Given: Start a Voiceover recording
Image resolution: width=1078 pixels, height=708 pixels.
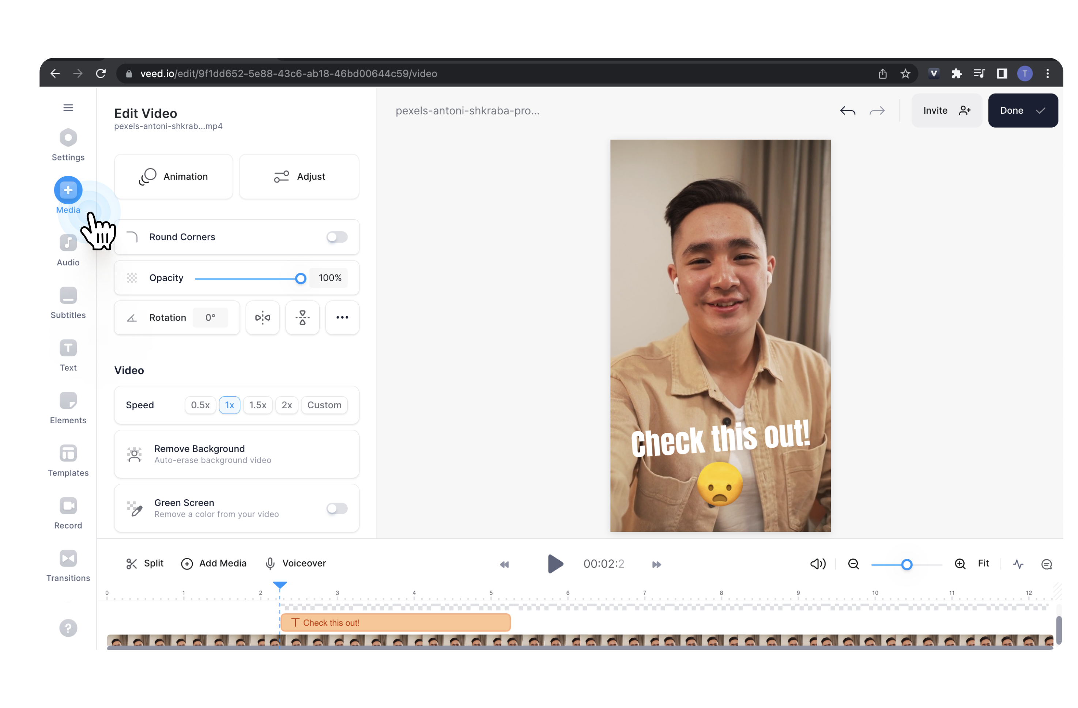Looking at the screenshot, I should (x=295, y=564).
